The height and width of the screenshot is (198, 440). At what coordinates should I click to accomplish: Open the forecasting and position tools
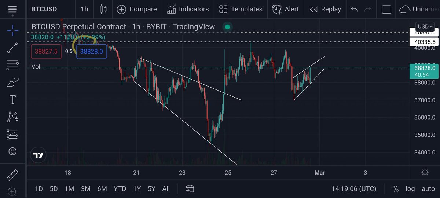12,135
